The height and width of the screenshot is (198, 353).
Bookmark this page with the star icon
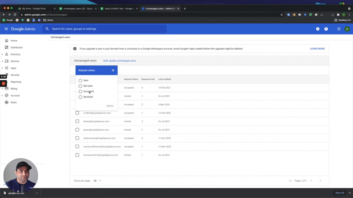tap(281, 15)
